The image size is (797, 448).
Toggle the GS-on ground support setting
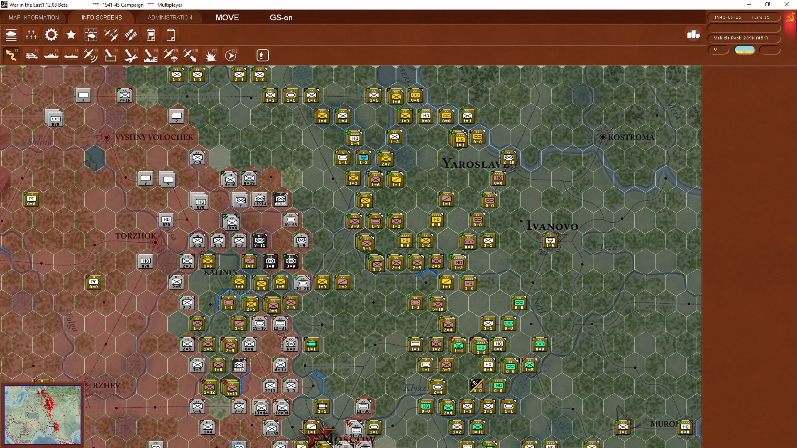point(281,17)
